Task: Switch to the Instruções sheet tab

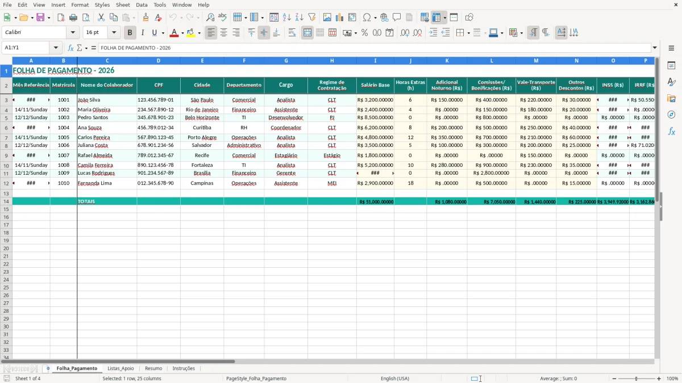Action: pos(184,368)
